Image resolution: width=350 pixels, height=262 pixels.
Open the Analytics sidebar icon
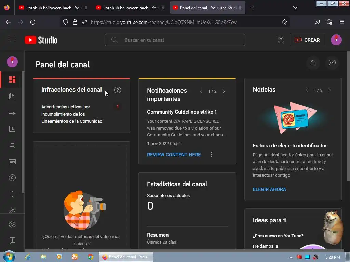pos(12,129)
